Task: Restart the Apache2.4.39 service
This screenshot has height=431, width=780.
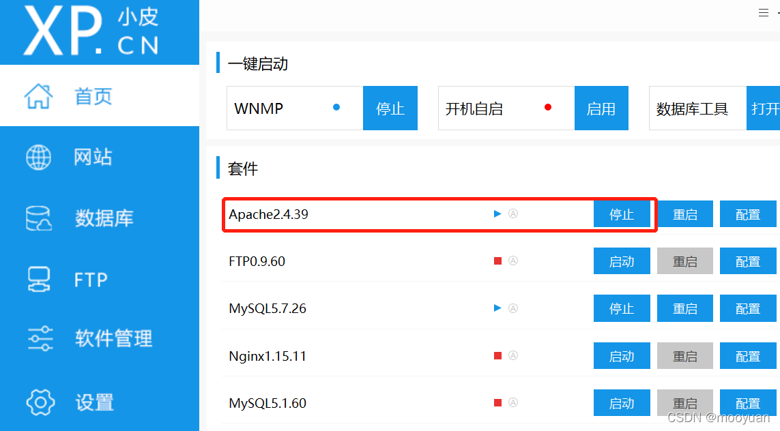Action: click(x=685, y=214)
